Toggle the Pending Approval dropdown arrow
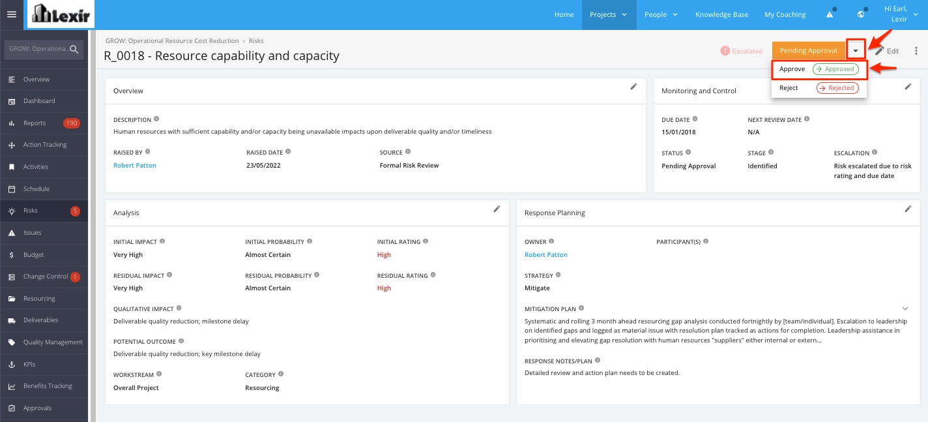 pyautogui.click(x=856, y=50)
